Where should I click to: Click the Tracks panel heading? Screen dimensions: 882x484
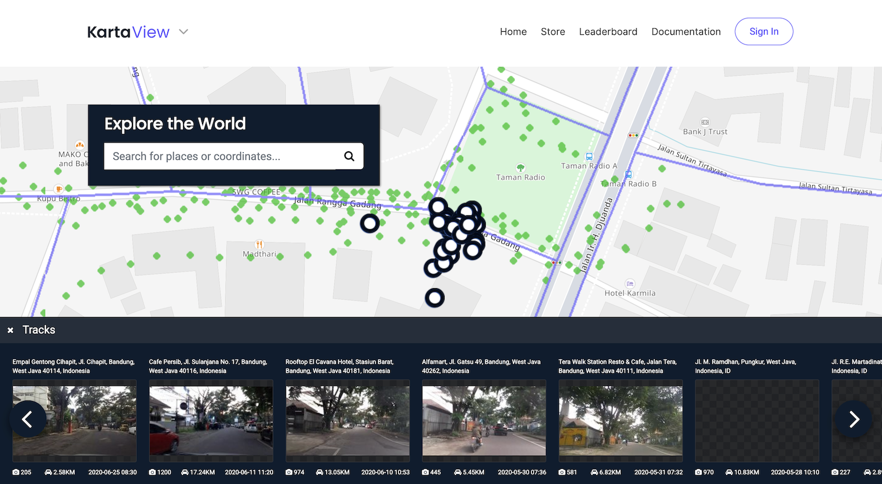click(39, 330)
